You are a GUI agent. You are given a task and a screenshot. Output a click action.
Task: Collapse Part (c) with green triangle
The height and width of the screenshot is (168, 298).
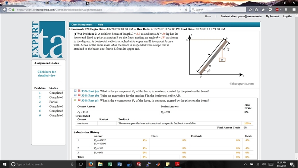coord(75,100)
